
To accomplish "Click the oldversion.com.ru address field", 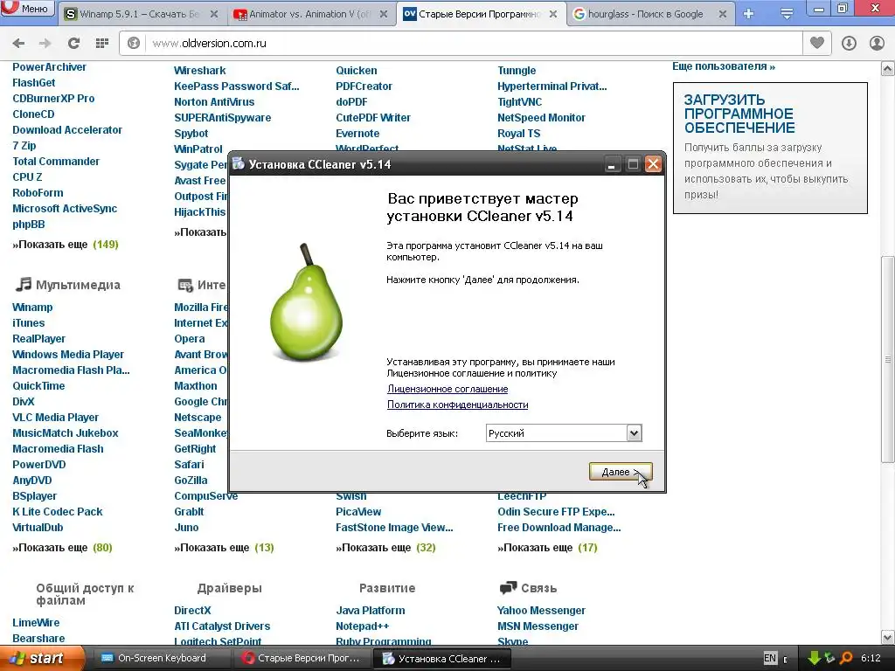I will 474,44.
